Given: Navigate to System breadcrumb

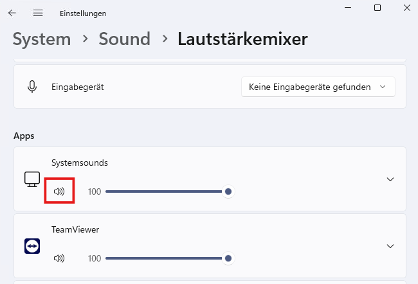Looking at the screenshot, I should click(x=42, y=39).
